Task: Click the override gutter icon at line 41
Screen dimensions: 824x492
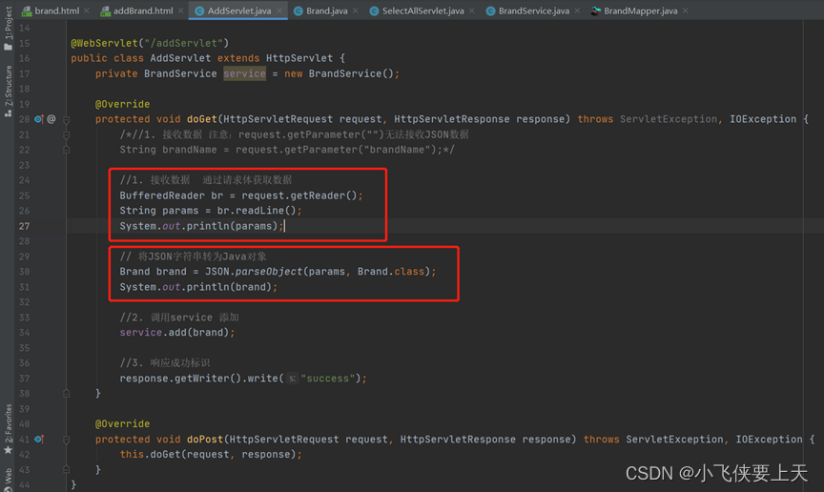Action: [x=39, y=439]
